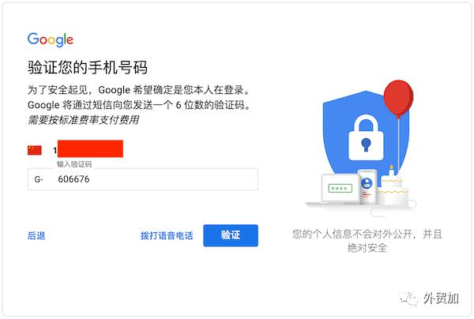Select 拨打语音电话 voice call link
Image resolution: width=474 pixels, height=319 pixels.
167,235
